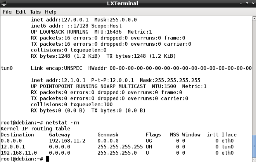Open the Tabs menu
The image size is (256, 162).
(x=35, y=12)
